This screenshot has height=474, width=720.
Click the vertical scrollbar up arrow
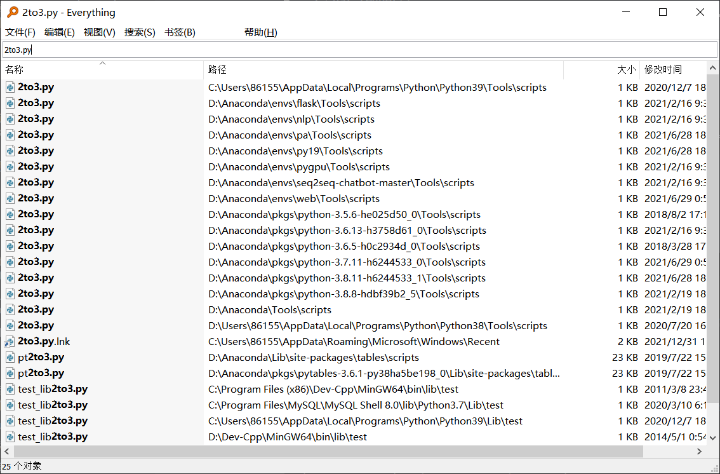point(712,68)
